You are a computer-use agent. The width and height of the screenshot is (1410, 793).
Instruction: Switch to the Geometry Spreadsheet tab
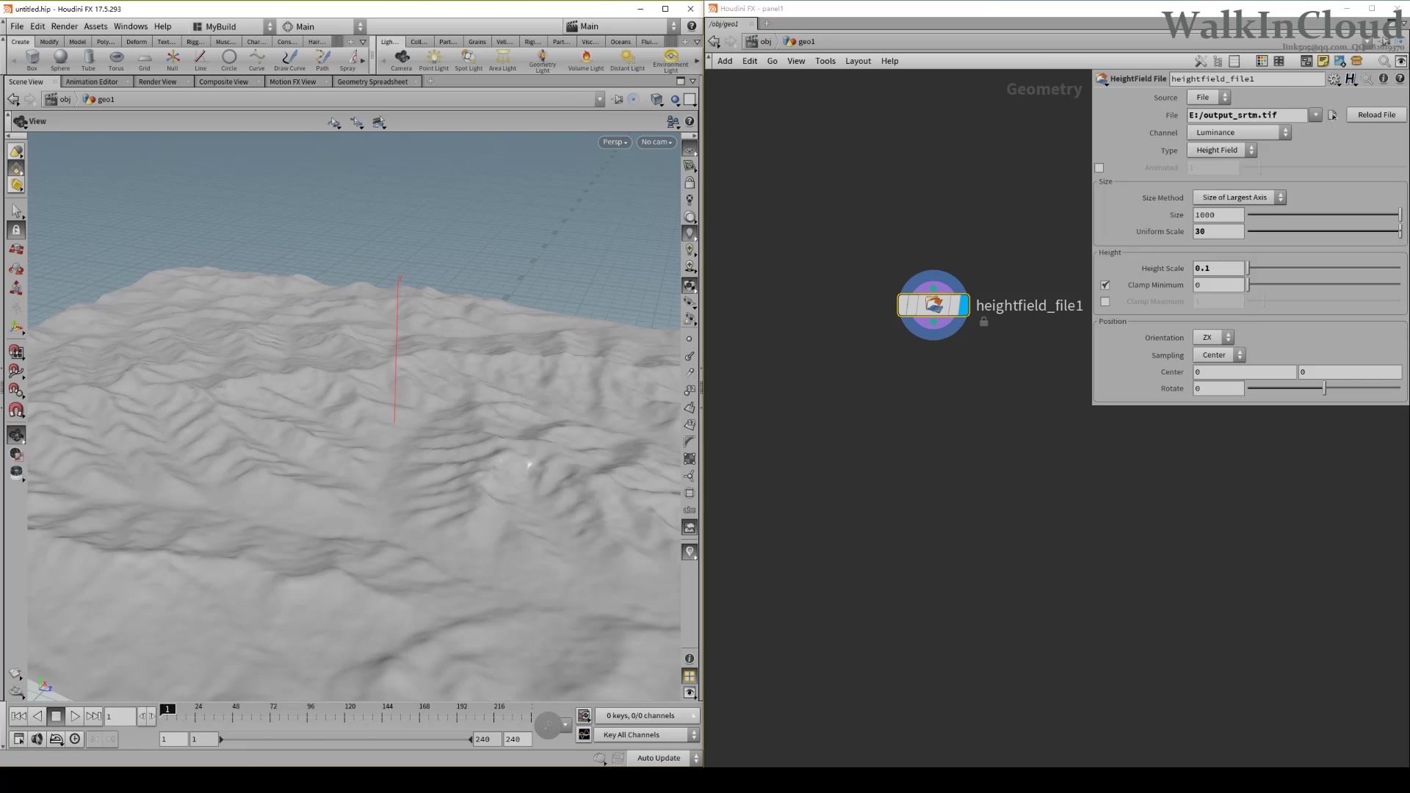tap(372, 82)
